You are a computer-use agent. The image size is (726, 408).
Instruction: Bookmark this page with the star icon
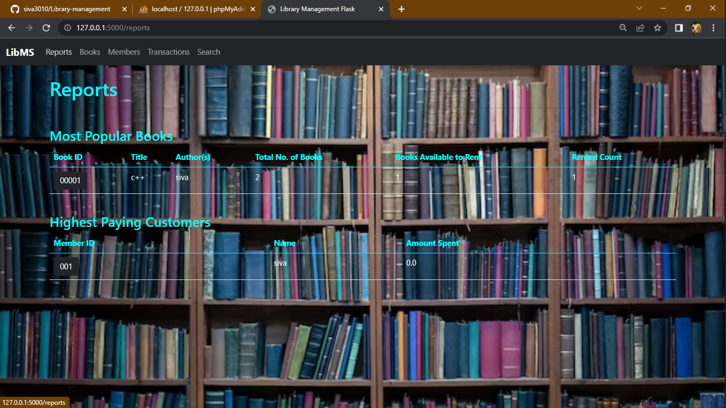point(657,28)
